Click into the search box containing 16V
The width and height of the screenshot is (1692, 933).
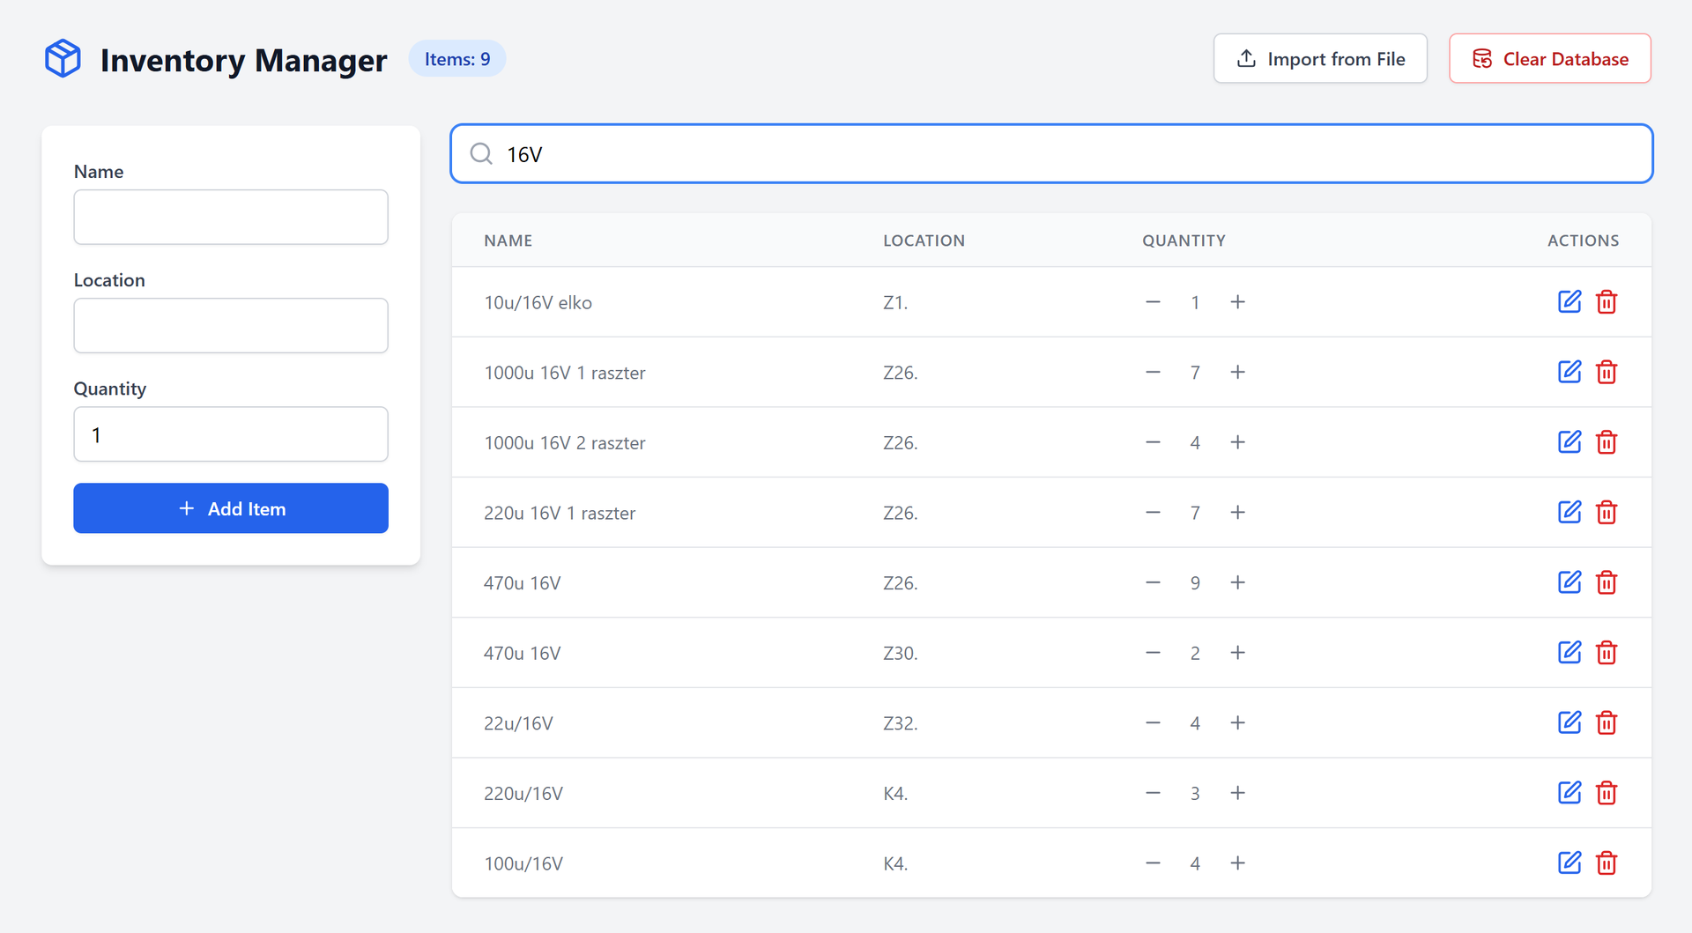(x=1051, y=154)
